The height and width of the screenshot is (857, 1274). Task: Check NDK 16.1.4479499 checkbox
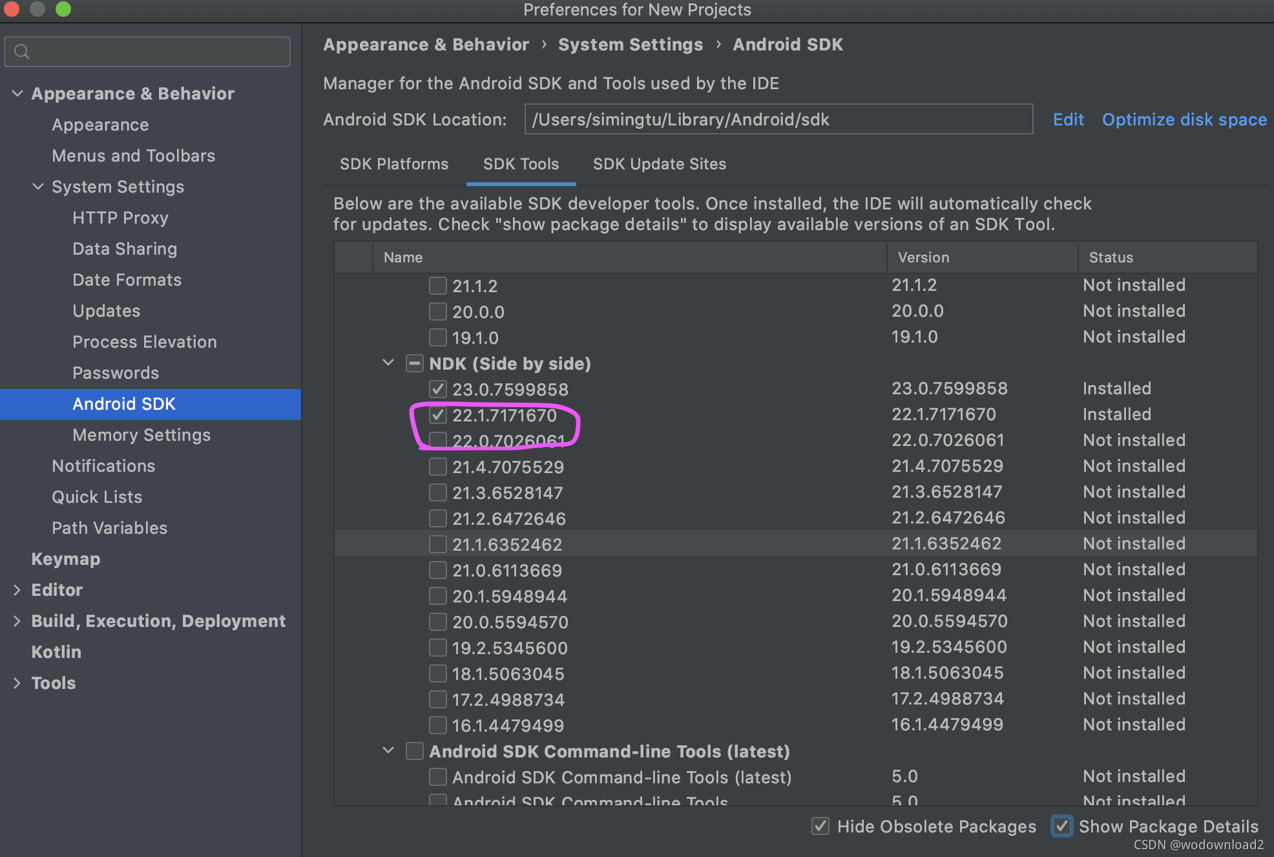pyautogui.click(x=437, y=725)
